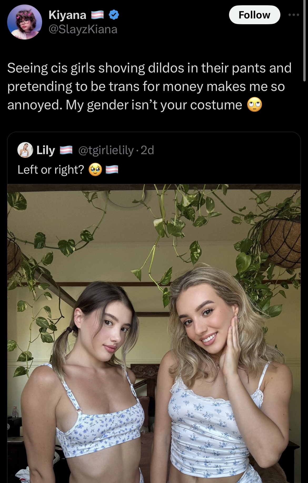The height and width of the screenshot is (483, 308).
Task: Click trans flag emoji beside Lily
Action: click(66, 150)
